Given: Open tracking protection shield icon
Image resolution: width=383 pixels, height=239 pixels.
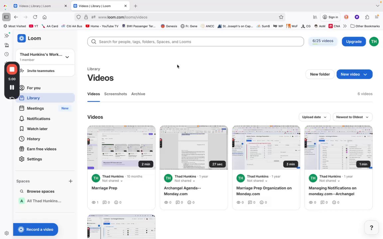Looking at the screenshot, I should [x=78, y=17].
